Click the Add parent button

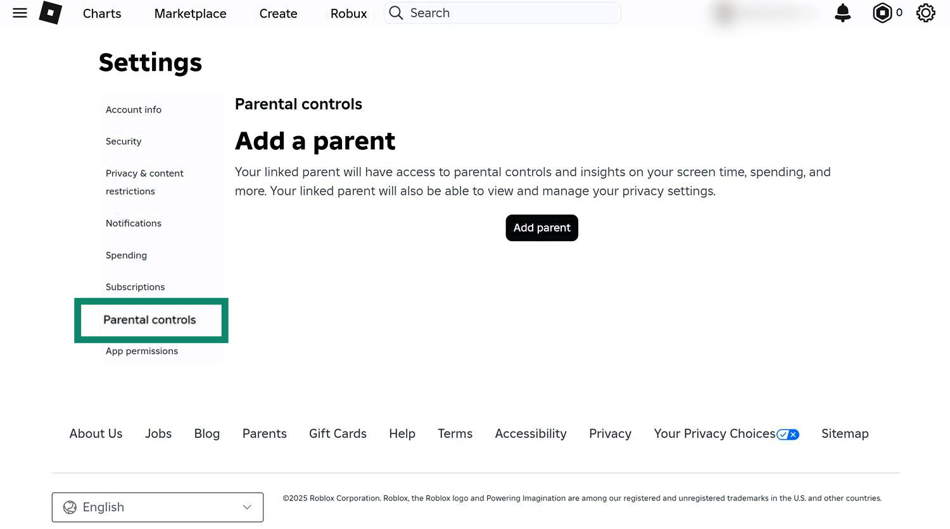click(541, 228)
